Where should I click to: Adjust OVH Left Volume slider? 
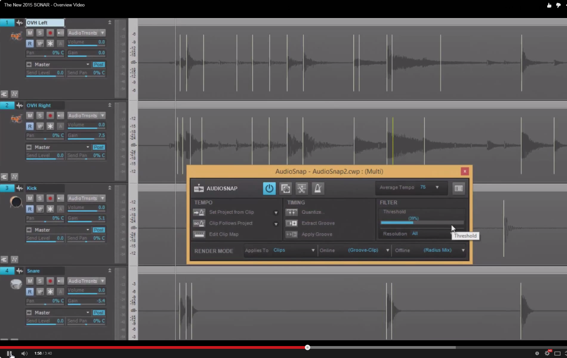click(86, 43)
